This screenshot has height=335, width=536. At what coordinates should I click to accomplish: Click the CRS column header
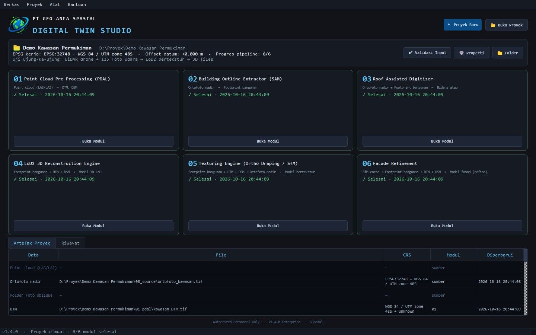pyautogui.click(x=407, y=255)
